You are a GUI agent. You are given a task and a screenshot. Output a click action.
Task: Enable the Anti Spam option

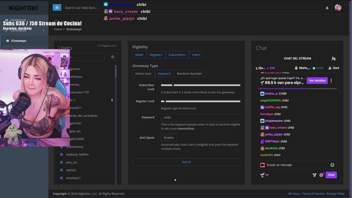pos(169,138)
